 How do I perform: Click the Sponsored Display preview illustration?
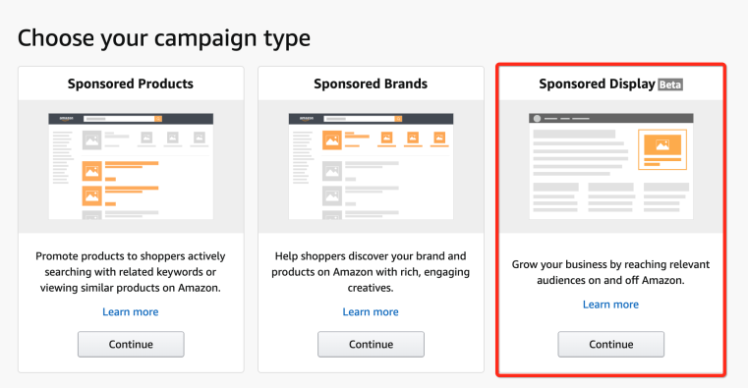[x=610, y=166]
